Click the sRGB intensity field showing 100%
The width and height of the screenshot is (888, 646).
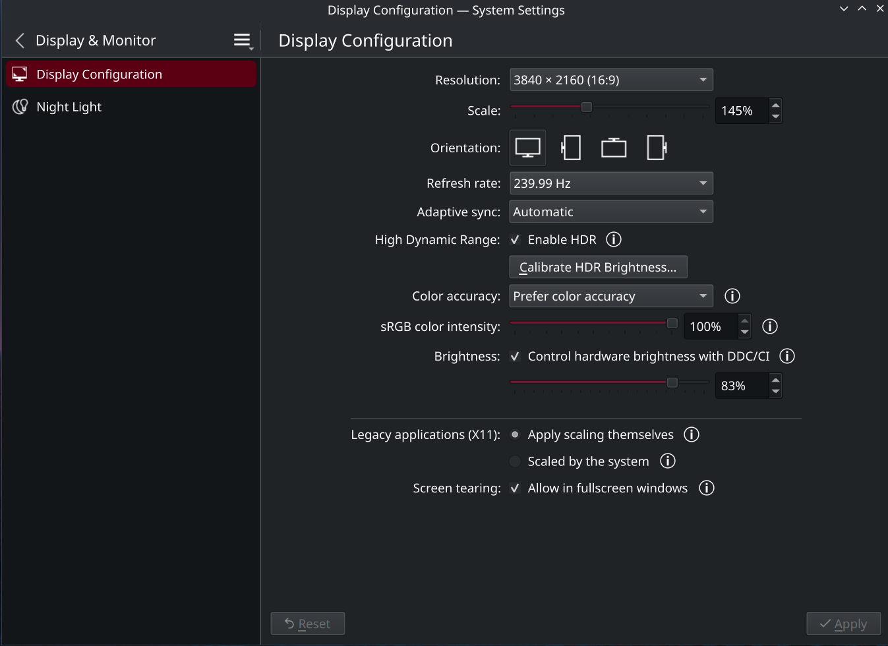[711, 326]
